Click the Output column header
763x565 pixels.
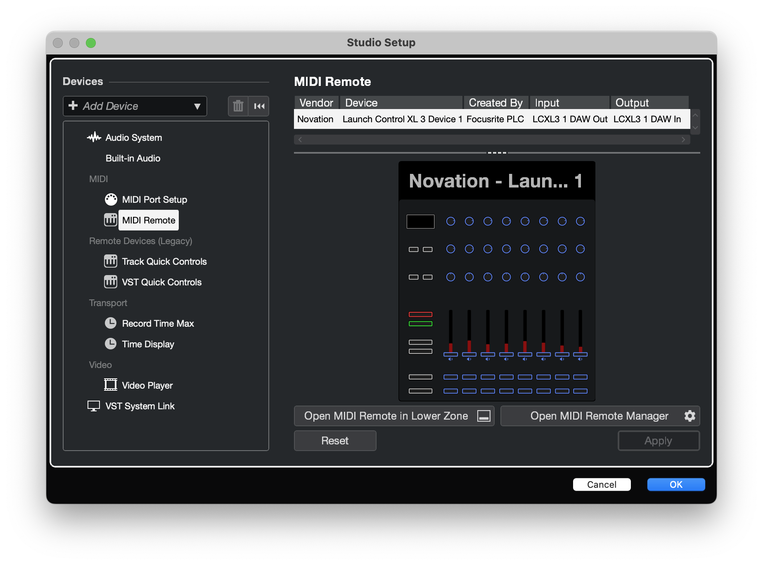pos(649,102)
